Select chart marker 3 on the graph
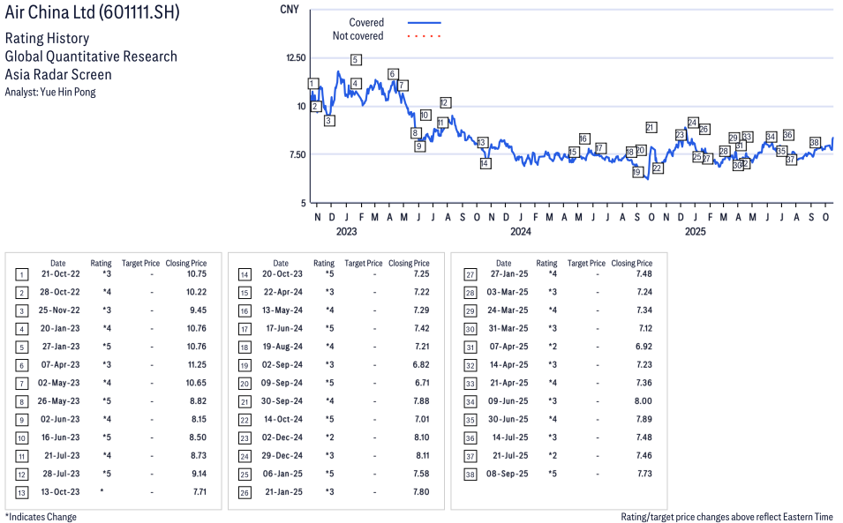This screenshot has height=523, width=843. pos(329,120)
